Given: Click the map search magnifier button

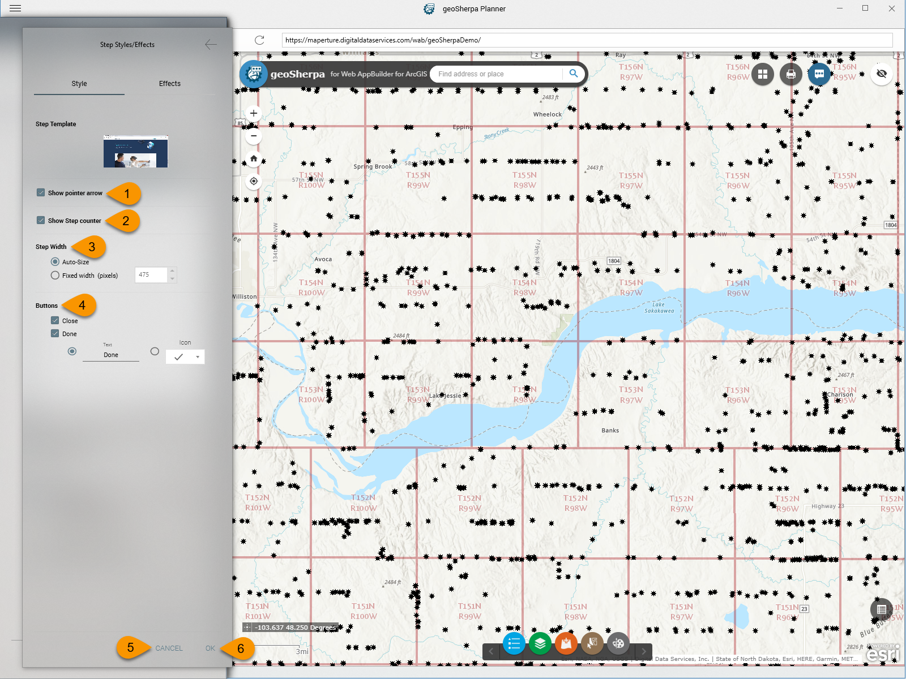Looking at the screenshot, I should [x=574, y=74].
